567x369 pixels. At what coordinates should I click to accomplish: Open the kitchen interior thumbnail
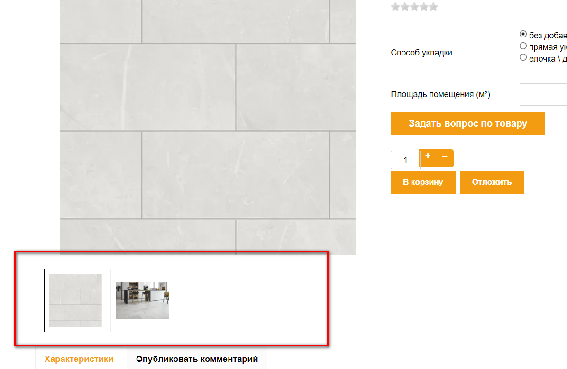(x=142, y=300)
